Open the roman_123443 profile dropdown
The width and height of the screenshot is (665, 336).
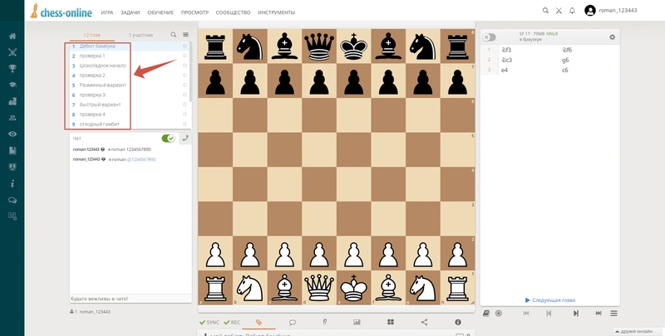611,11
